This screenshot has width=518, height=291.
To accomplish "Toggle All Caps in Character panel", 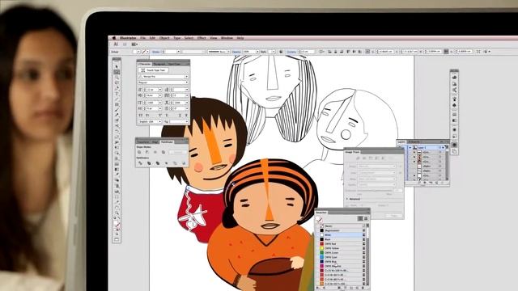I will 140,115.
